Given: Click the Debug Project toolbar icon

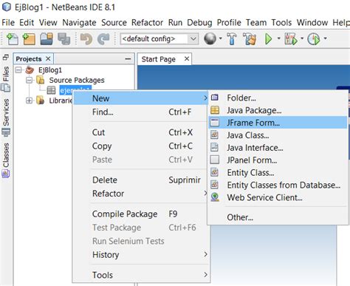Looking at the screenshot, I should point(291,39).
